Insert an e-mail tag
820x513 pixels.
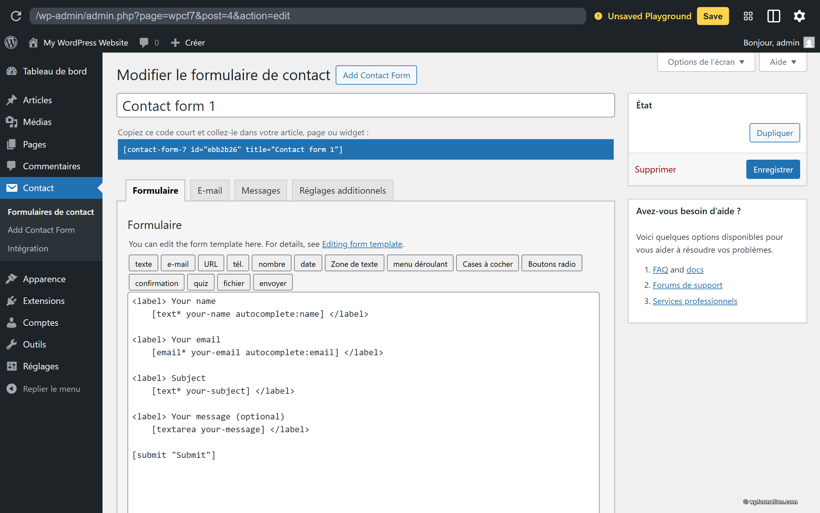(x=178, y=264)
